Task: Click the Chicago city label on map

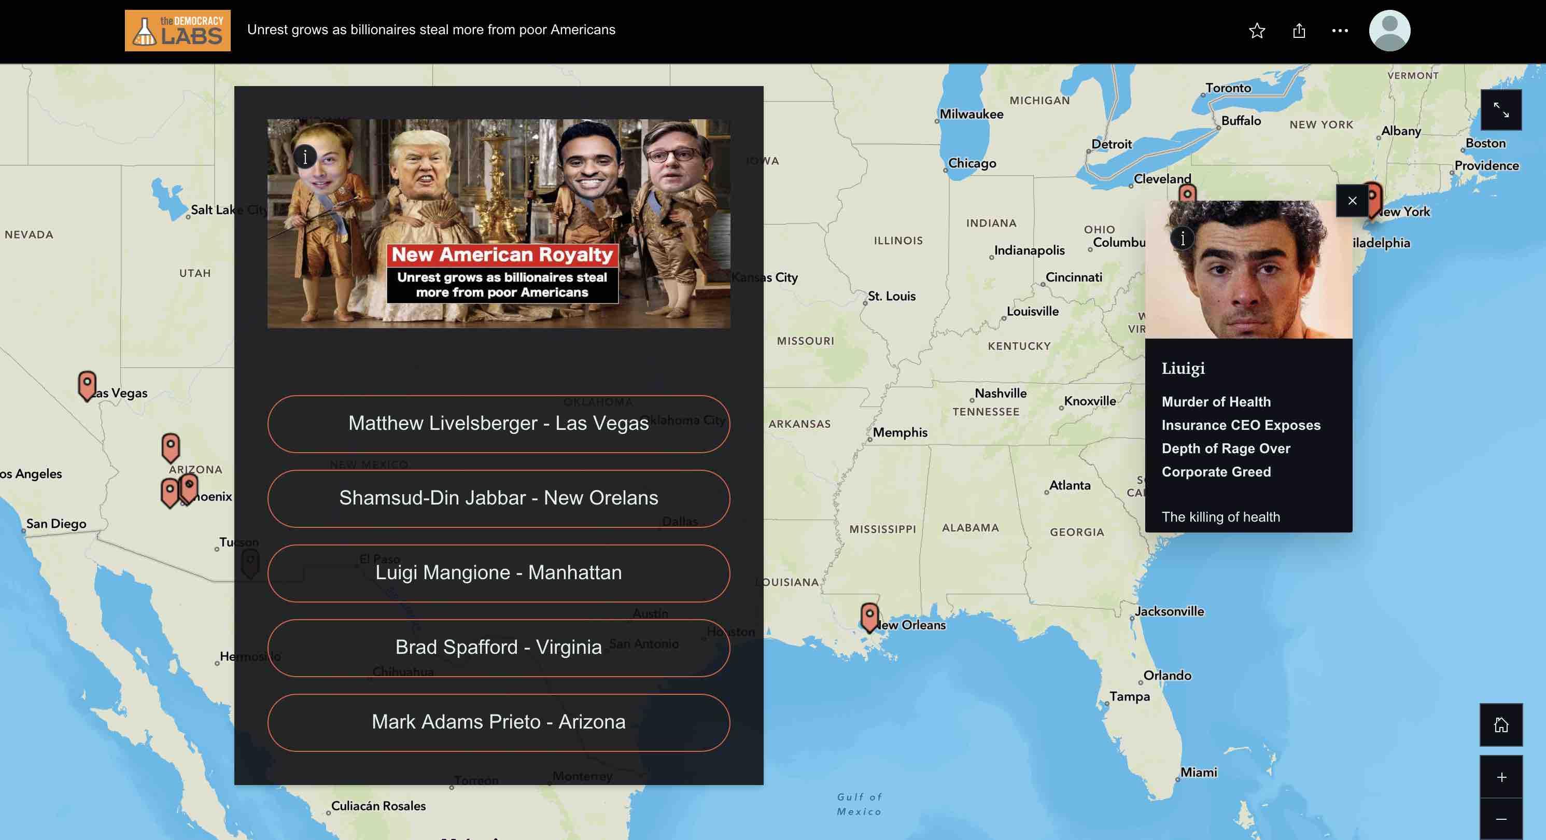Action: (972, 163)
